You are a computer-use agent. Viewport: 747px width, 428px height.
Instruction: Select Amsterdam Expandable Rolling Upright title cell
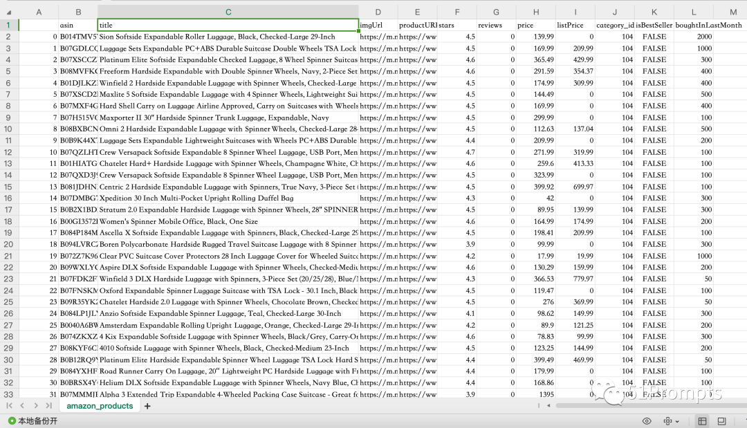[228, 325]
